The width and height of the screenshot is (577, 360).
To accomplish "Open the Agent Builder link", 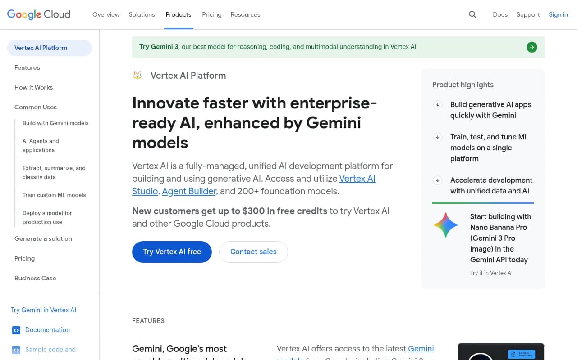I will coord(189,191).
